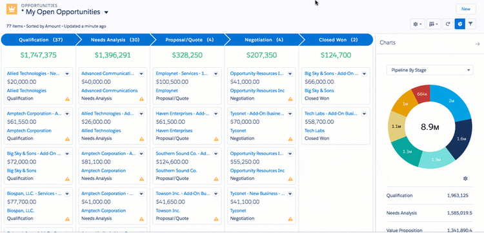Select the Needs Analysis (30) stage header
Viewport: 484px width, 233px height.
[x=115, y=40]
